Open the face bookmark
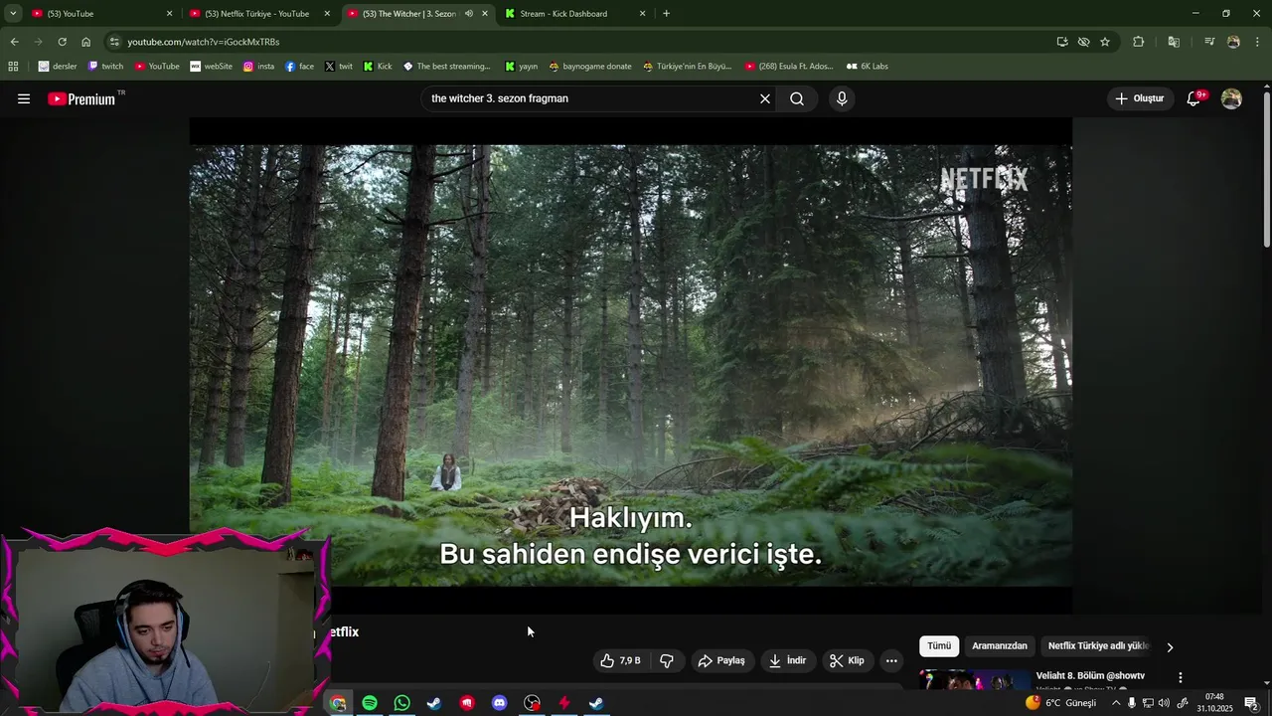Image resolution: width=1272 pixels, height=716 pixels. [x=299, y=67]
